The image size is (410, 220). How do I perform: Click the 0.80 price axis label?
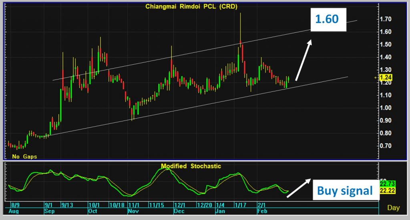tap(386, 133)
